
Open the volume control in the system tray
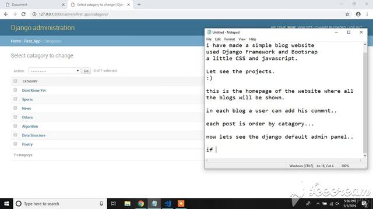pos(337,204)
